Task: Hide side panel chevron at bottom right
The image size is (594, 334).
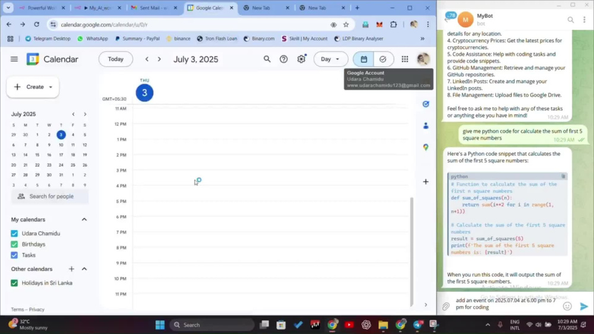Action: (426, 305)
